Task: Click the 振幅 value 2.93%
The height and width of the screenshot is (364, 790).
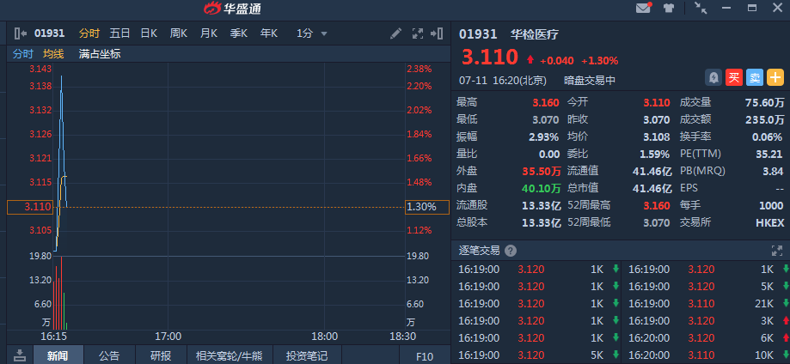Action: pos(543,137)
